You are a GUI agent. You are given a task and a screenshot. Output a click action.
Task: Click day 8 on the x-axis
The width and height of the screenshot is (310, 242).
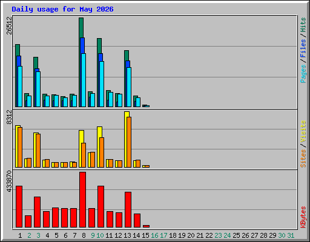84,235
